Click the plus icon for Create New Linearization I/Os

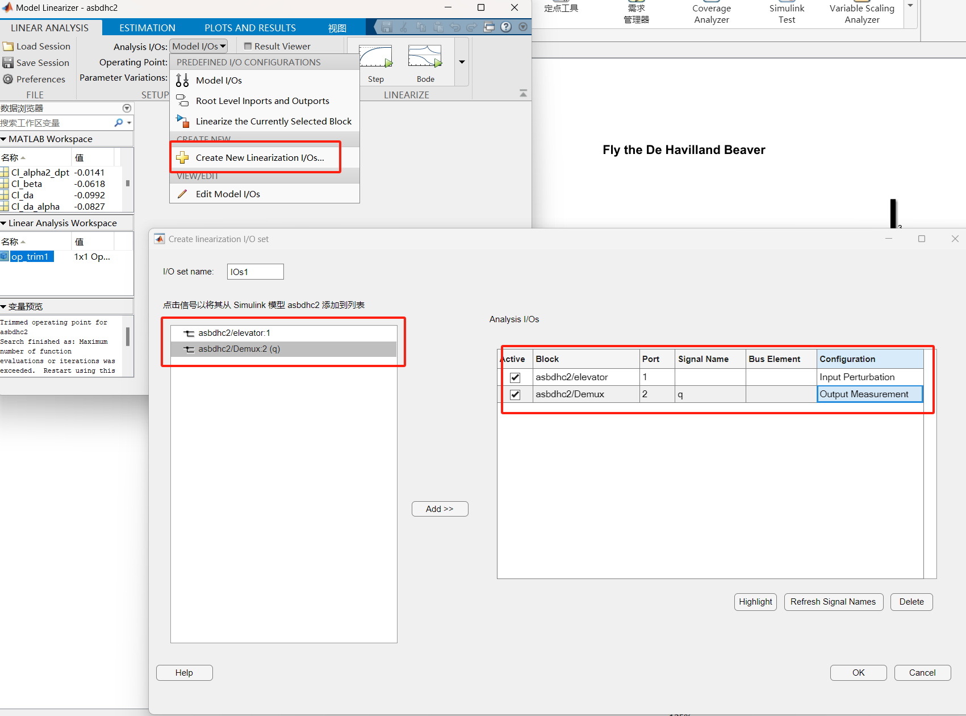click(182, 157)
